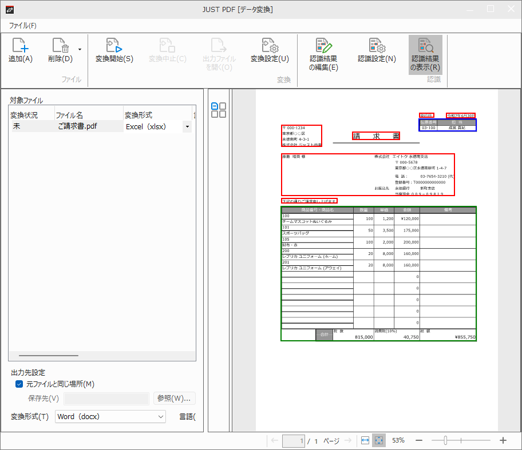This screenshot has height=450, width=522.
Task: Click the JUST PDF app icon in title bar
Action: point(10,10)
